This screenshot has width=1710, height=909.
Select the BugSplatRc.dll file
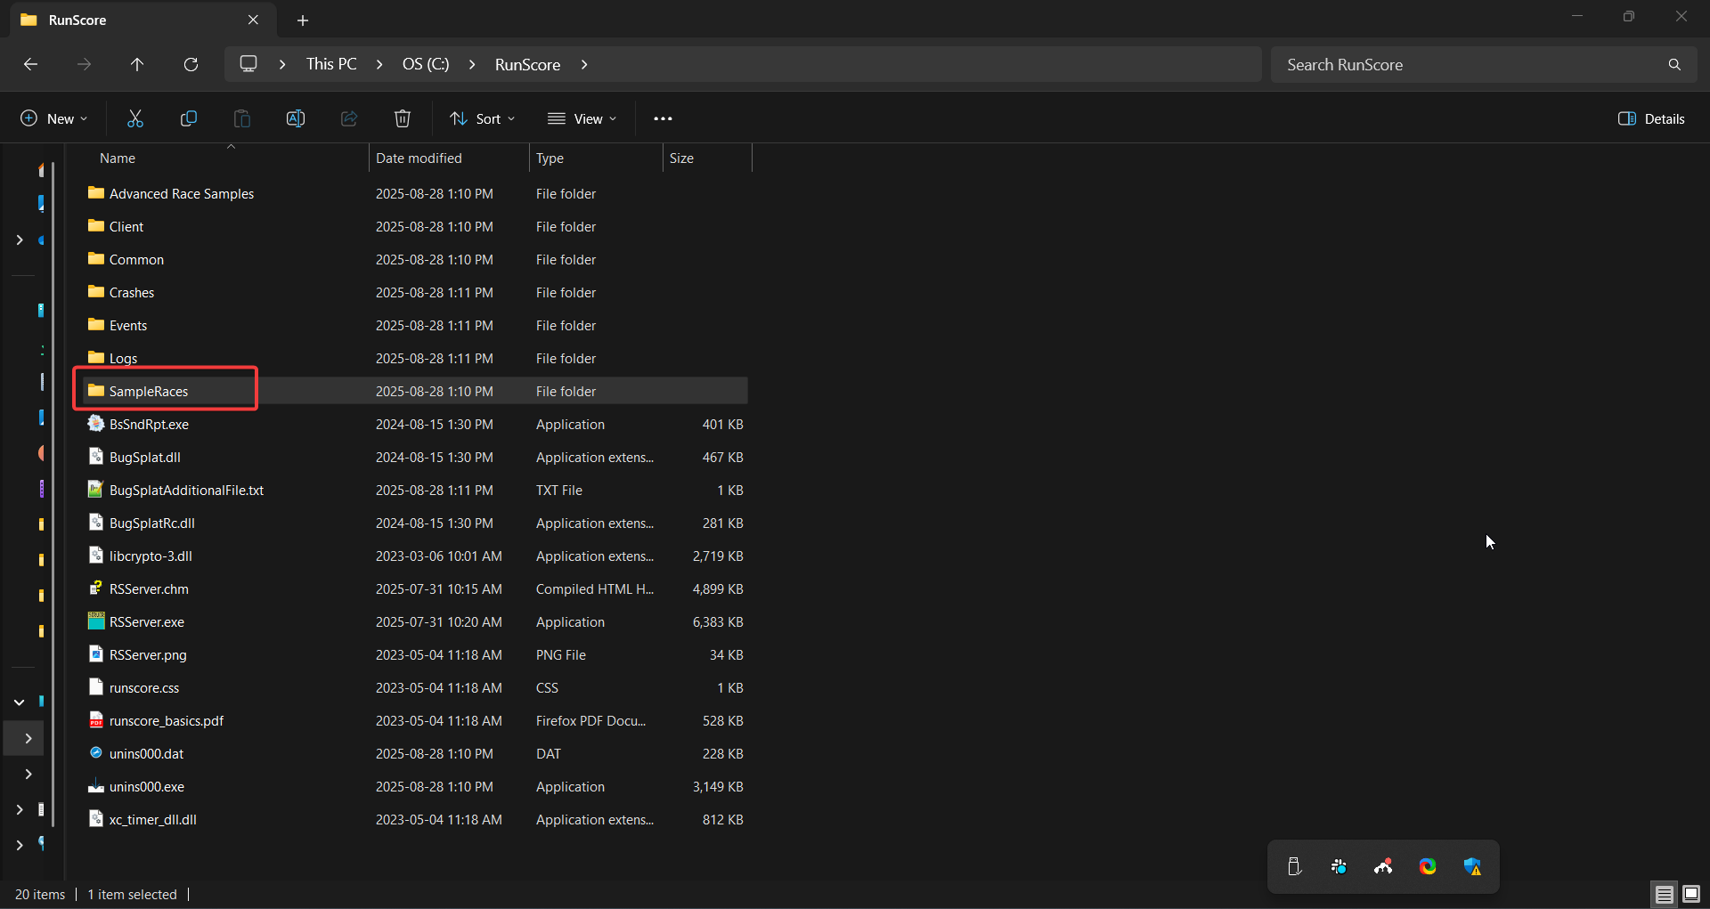[x=142, y=523]
